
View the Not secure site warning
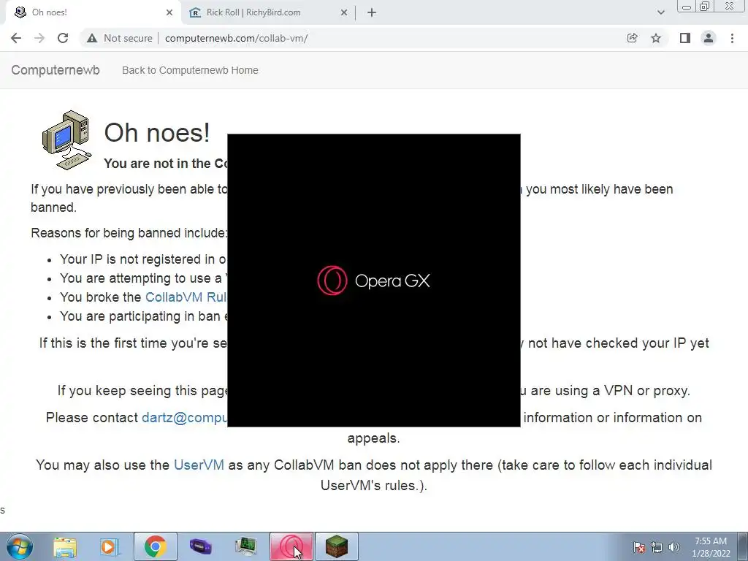tap(120, 38)
